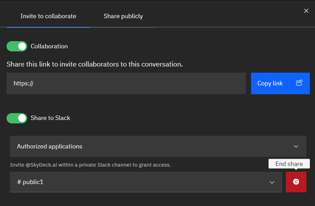The image size is (315, 206).
Task: Click the https:// share link field
Action: [x=126, y=83]
